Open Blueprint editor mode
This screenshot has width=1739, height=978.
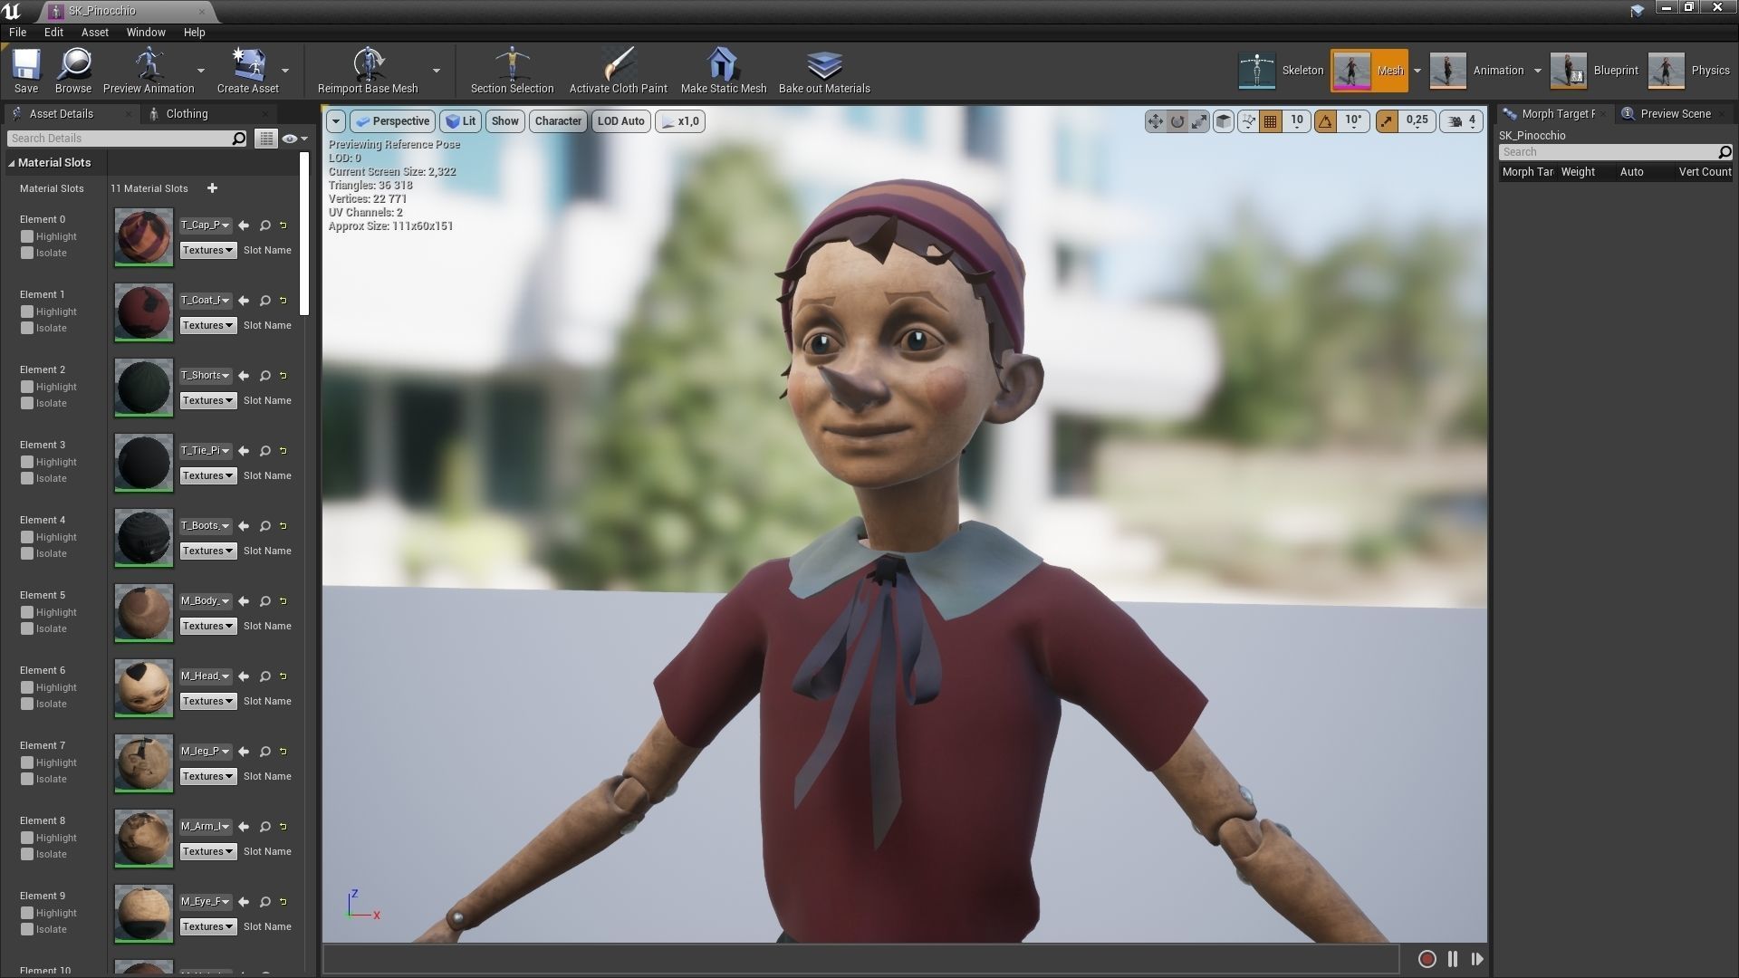pyautogui.click(x=1595, y=71)
